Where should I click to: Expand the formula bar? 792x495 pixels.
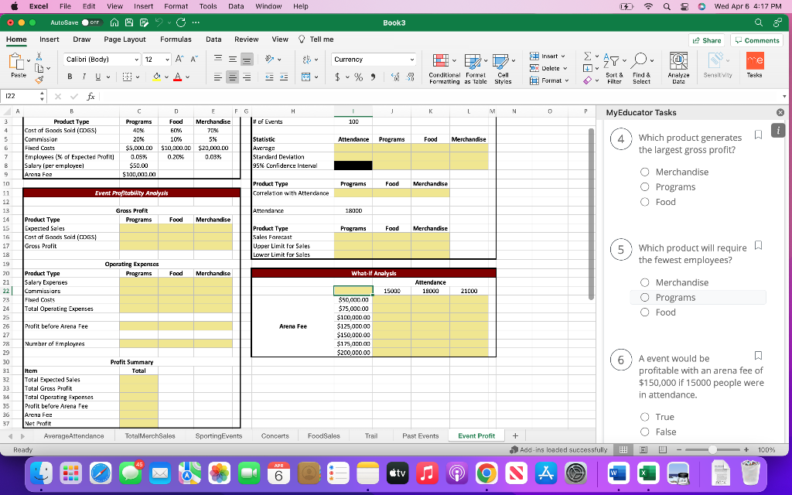tap(784, 96)
